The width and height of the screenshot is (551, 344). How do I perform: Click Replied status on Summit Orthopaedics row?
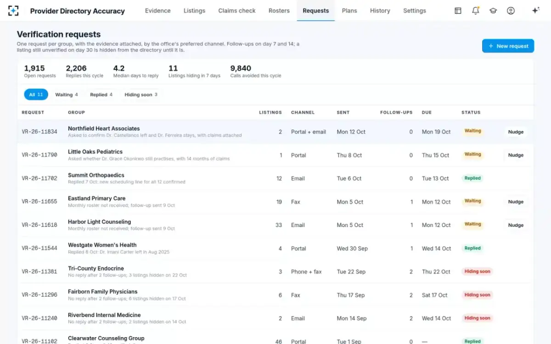(x=472, y=178)
